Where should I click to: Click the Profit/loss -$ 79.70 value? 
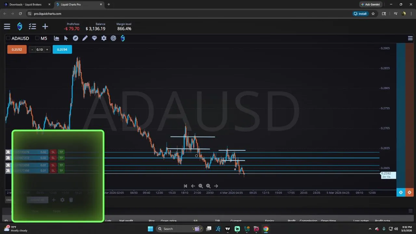[x=71, y=29]
